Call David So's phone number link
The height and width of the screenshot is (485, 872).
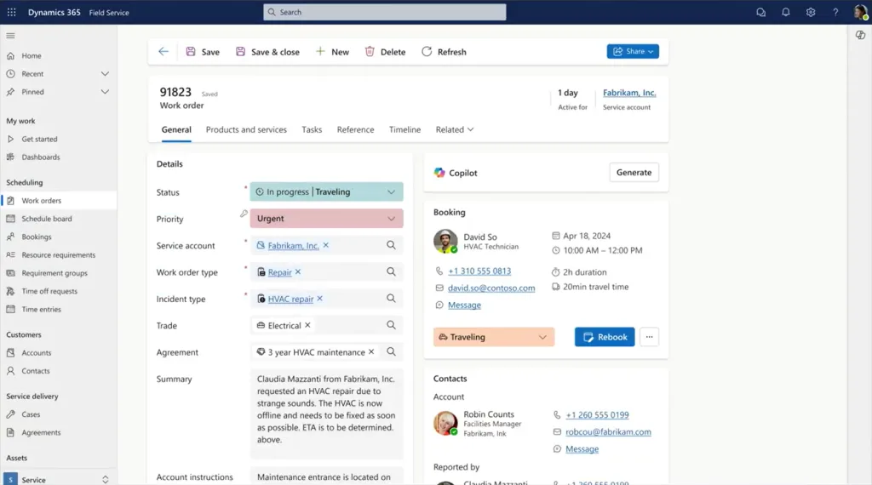click(479, 271)
